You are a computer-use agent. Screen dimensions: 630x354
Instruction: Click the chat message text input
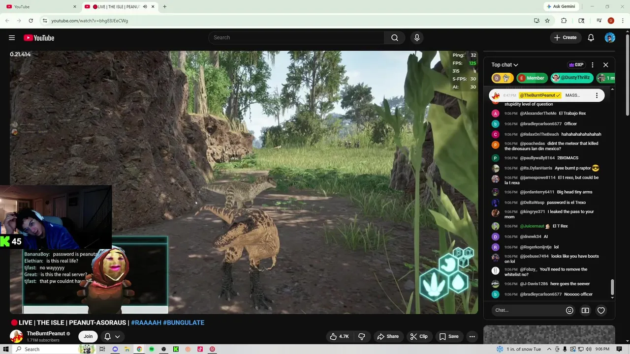529,310
